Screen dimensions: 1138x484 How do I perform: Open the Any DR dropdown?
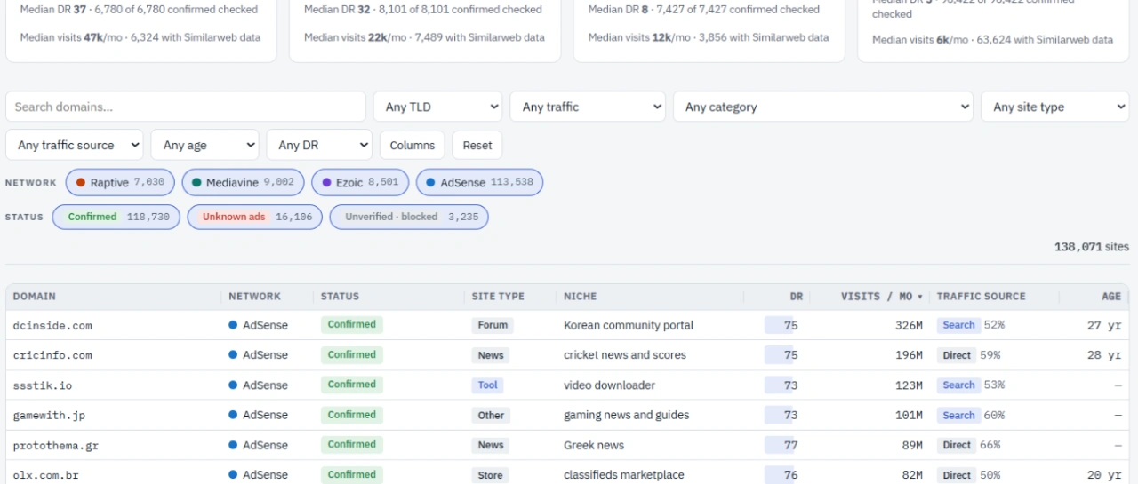pos(319,145)
